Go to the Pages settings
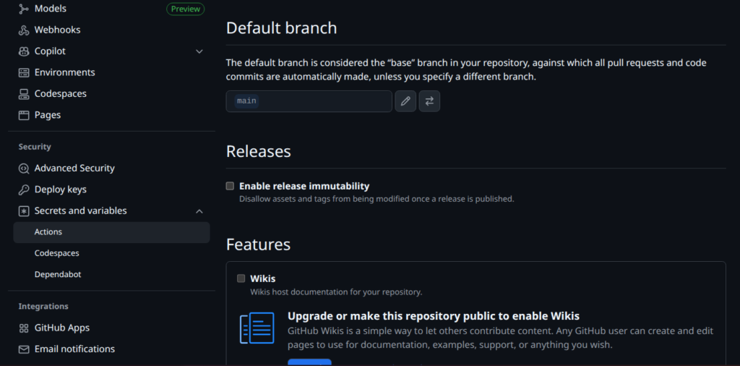The height and width of the screenshot is (366, 740). (48, 115)
